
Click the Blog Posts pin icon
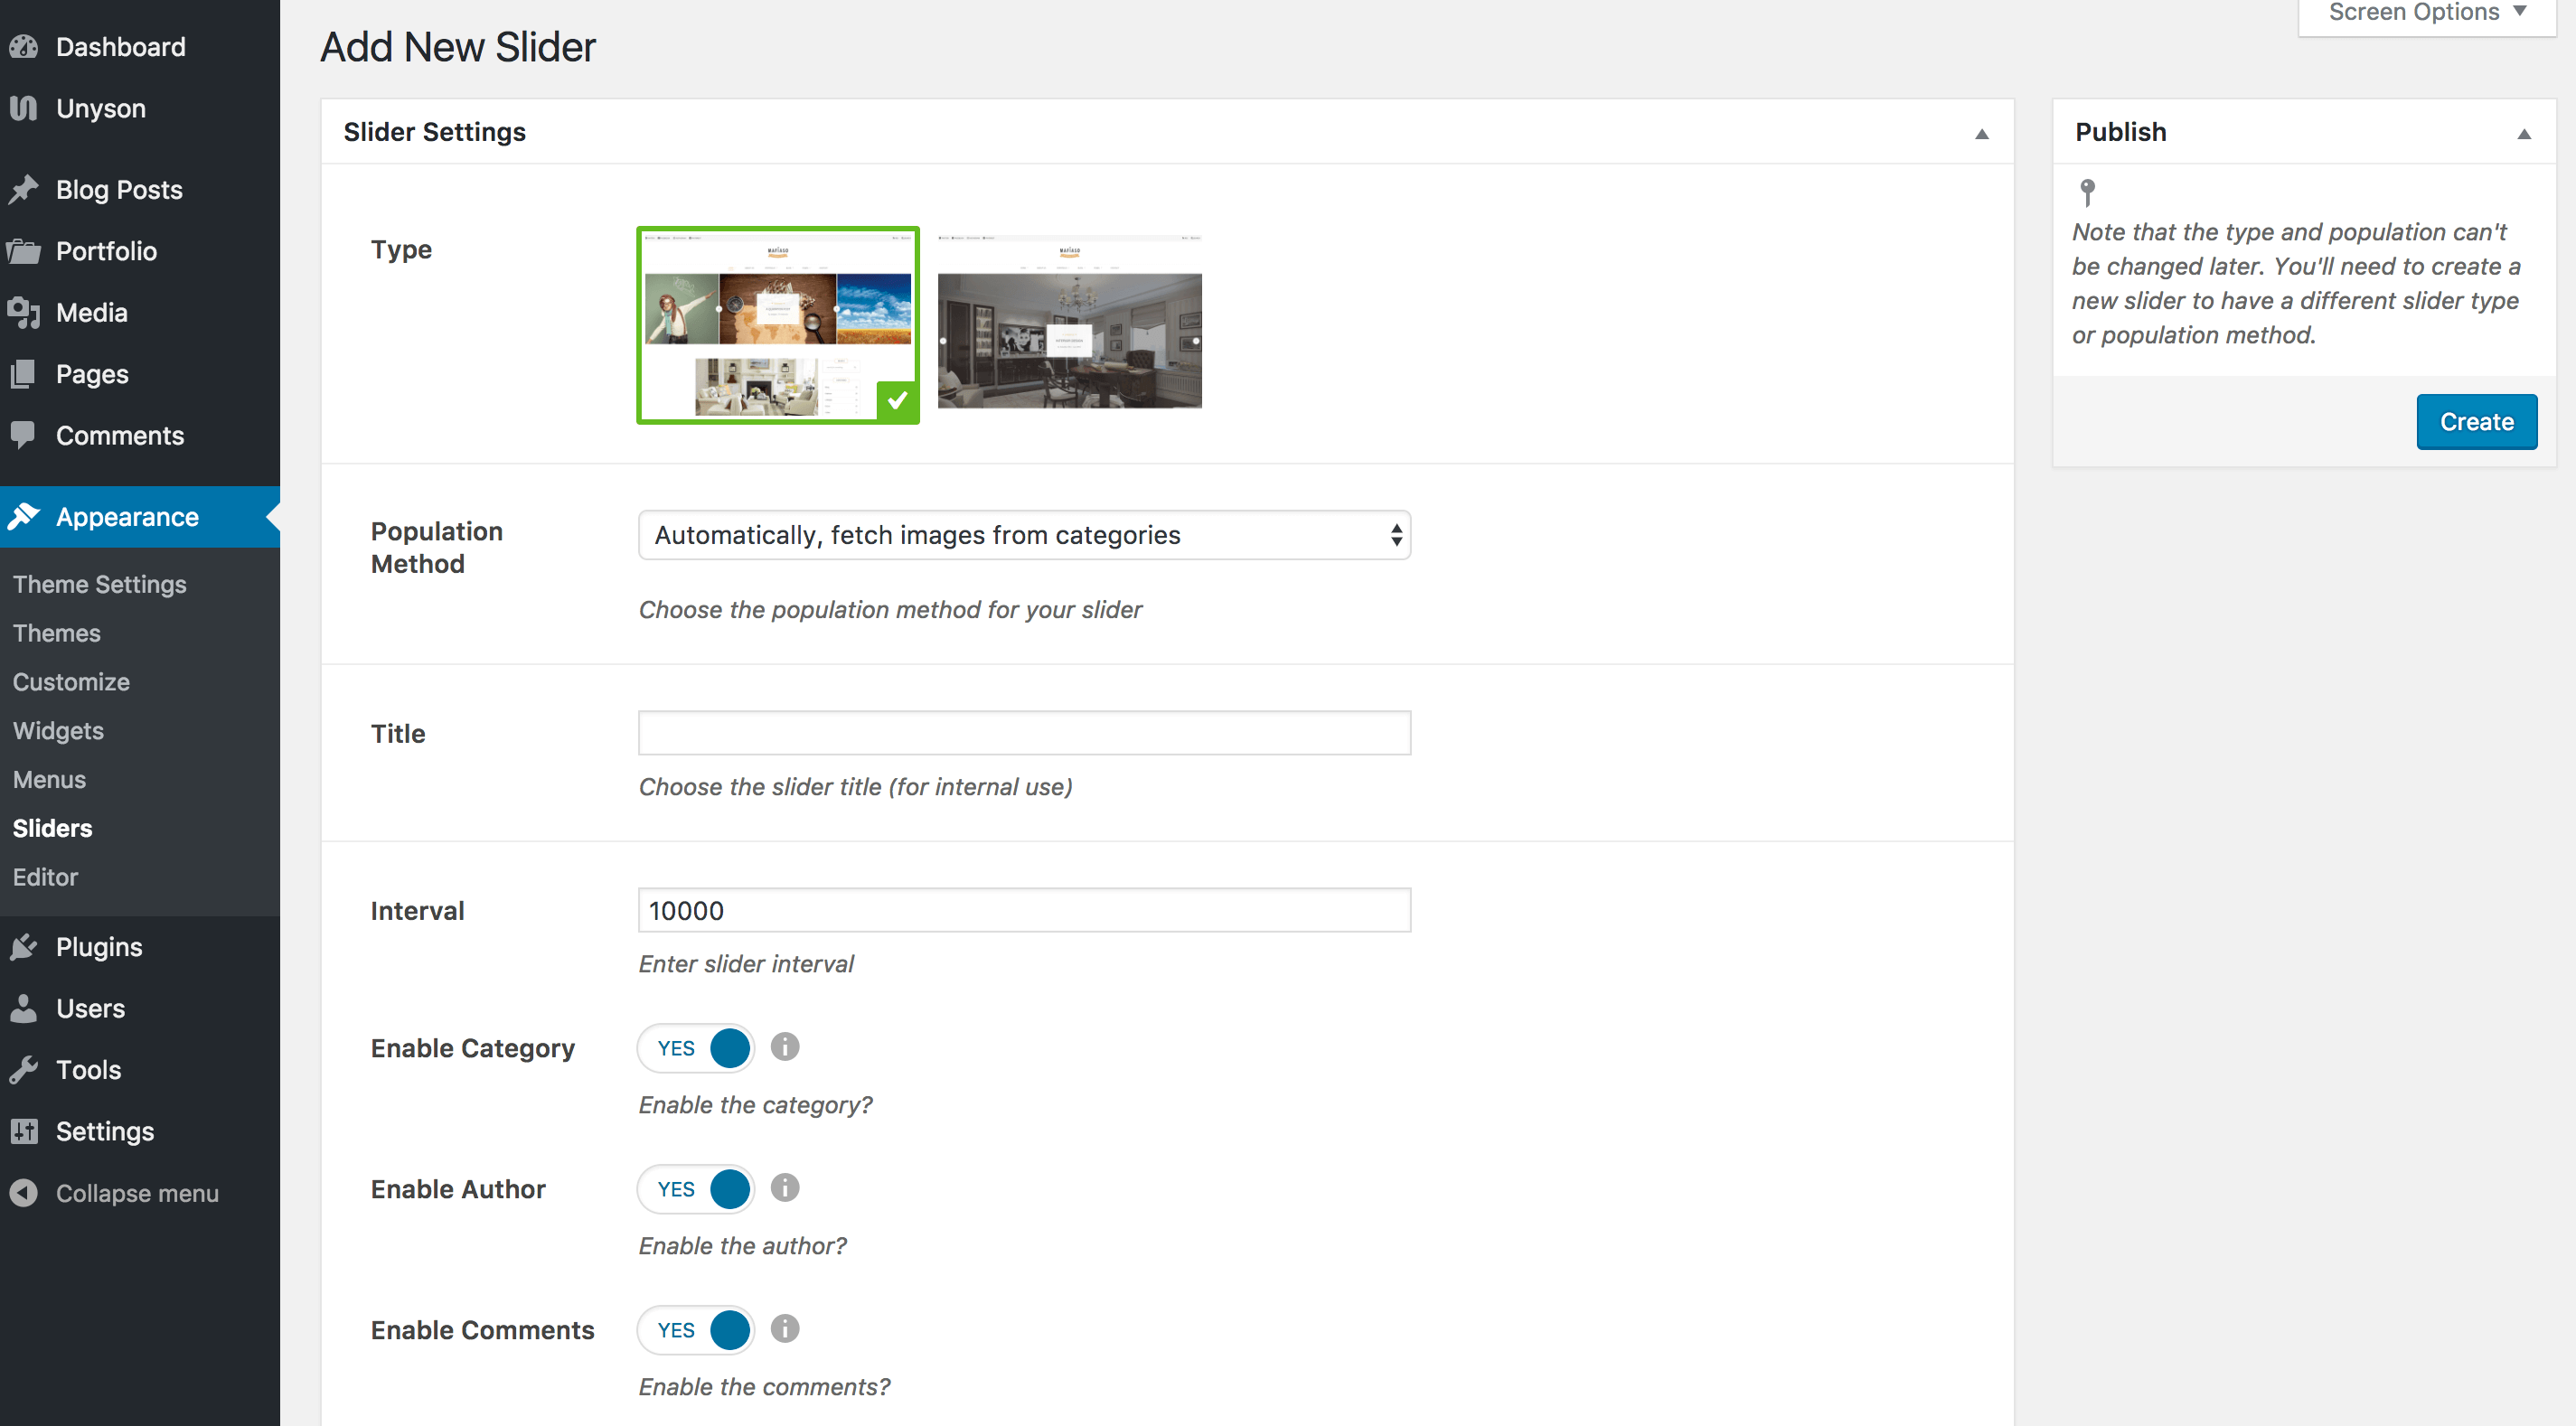24,190
